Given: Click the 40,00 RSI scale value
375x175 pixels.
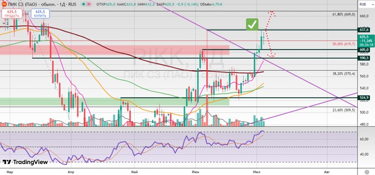Looking at the screenshot, I should click(364, 154).
